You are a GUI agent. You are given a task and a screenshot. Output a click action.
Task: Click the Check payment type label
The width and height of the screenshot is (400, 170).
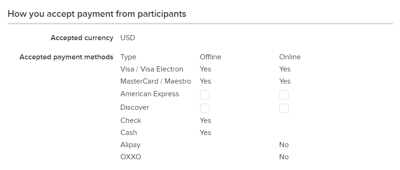pos(131,120)
